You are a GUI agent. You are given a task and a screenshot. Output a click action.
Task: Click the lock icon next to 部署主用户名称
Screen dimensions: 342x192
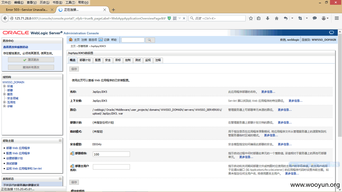click(72, 166)
